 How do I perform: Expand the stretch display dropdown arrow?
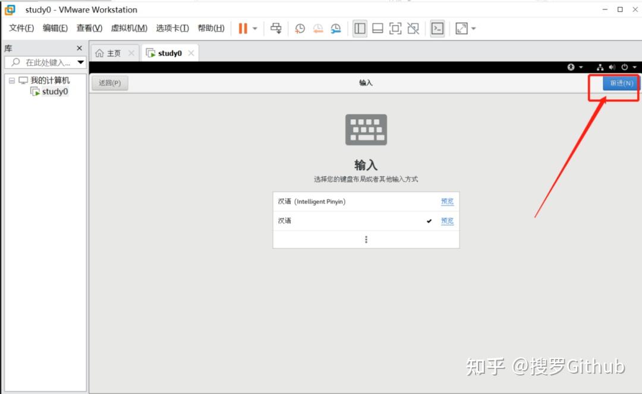click(x=474, y=28)
